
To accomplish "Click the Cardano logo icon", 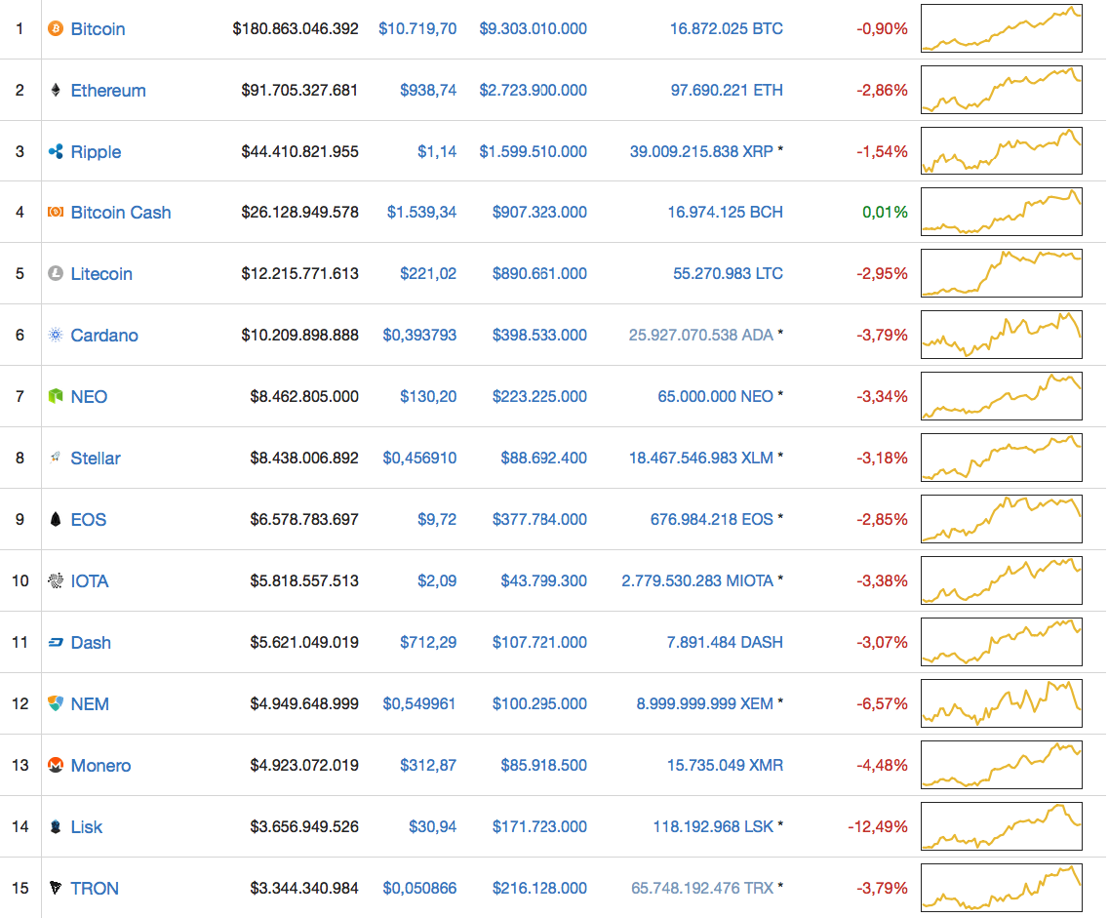I will tap(56, 335).
